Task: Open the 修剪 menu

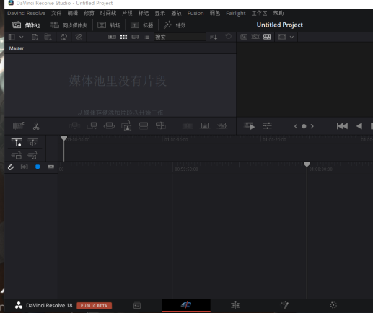Action: pos(89,13)
